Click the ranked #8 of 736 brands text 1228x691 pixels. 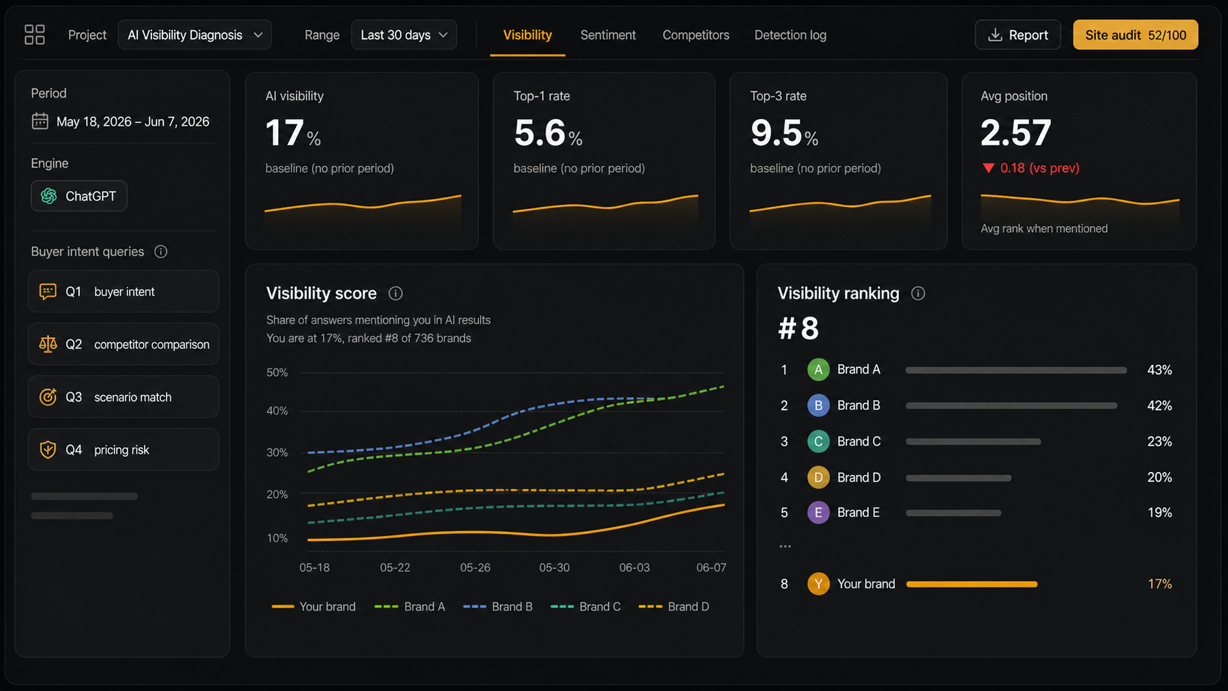coord(410,338)
